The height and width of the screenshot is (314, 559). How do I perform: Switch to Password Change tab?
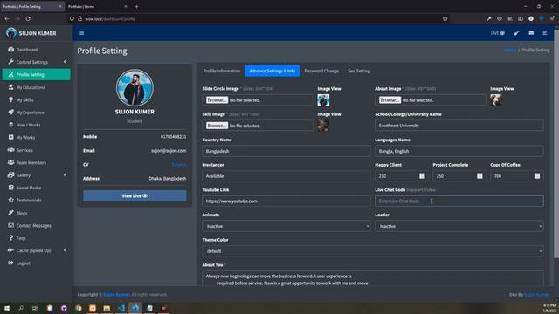tap(321, 71)
